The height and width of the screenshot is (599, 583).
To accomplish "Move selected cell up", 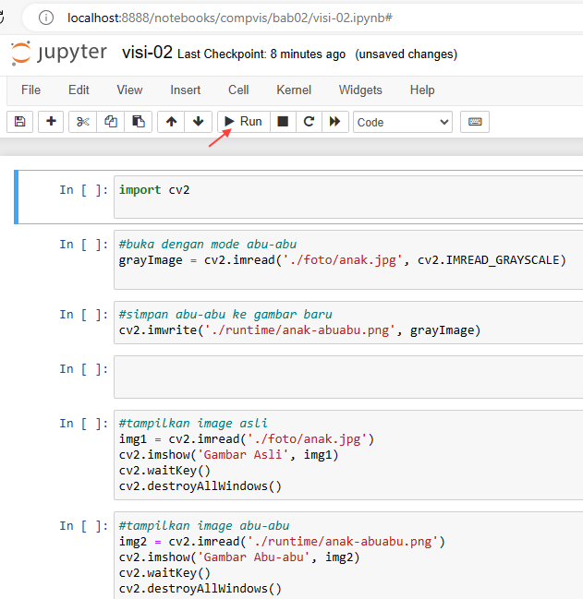I will (171, 122).
